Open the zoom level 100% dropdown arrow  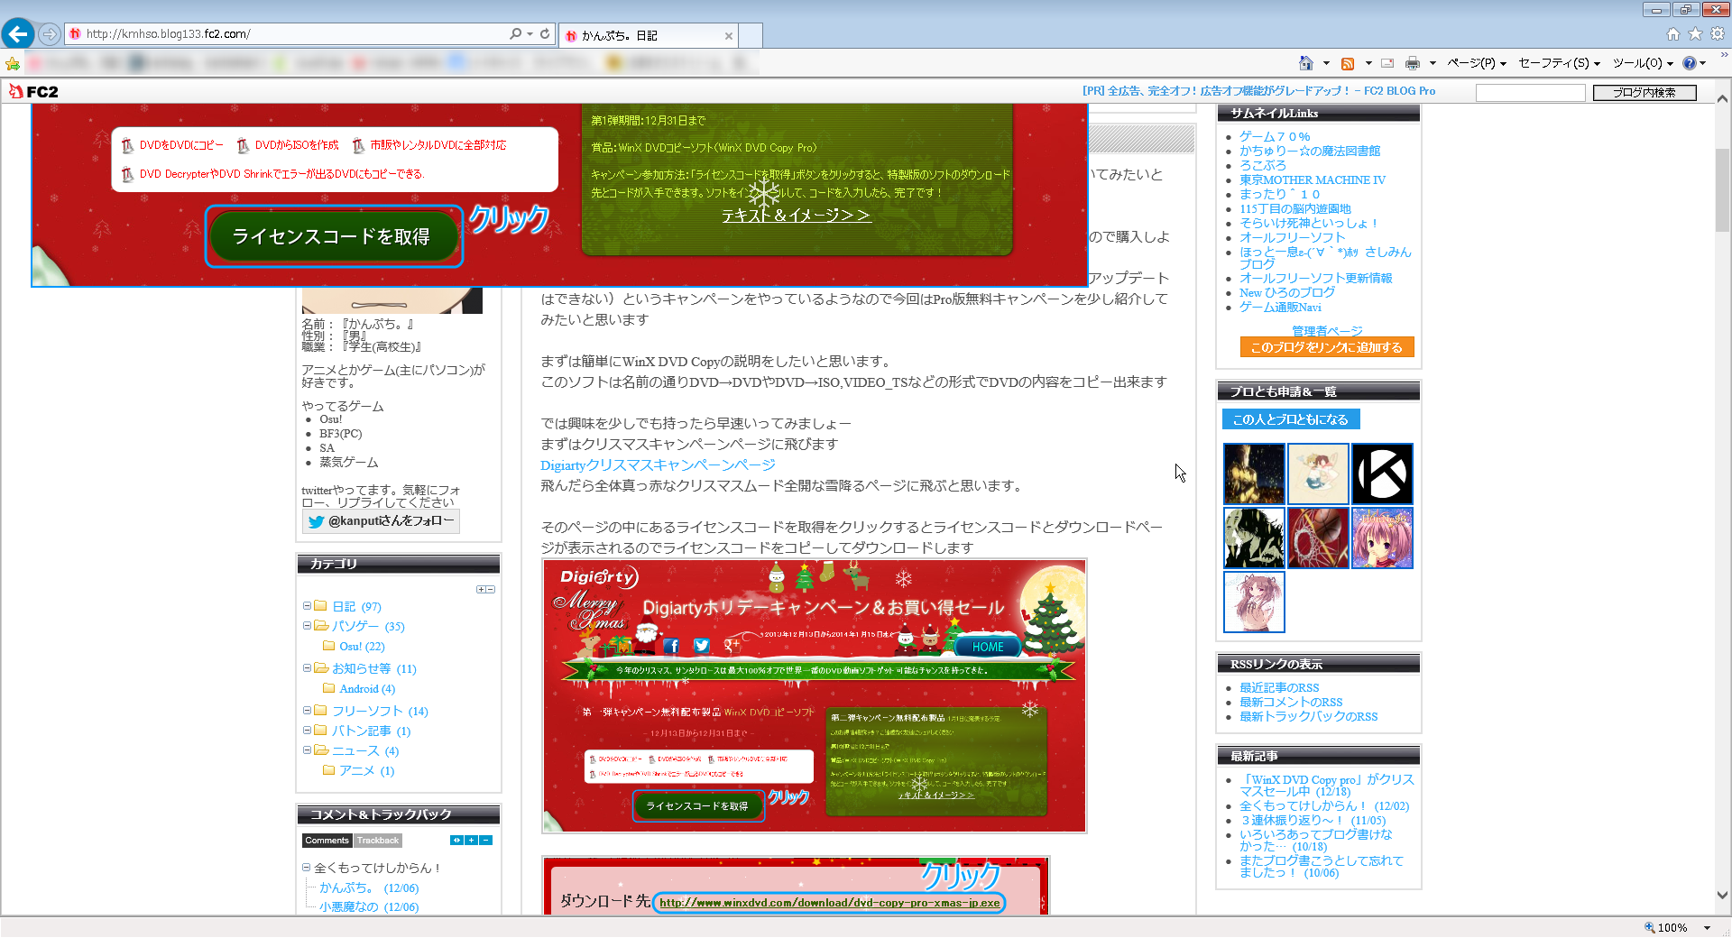coord(1707,927)
